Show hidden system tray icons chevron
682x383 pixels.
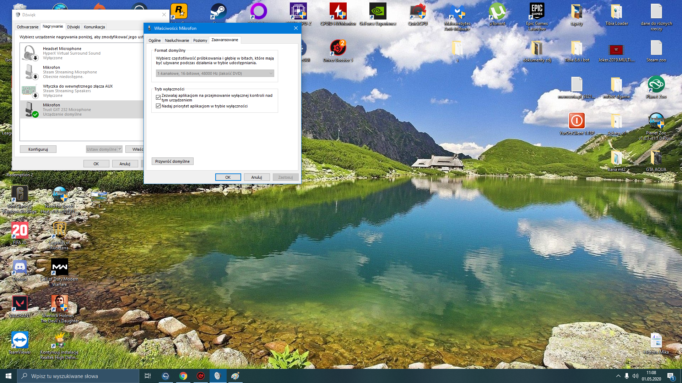click(618, 376)
